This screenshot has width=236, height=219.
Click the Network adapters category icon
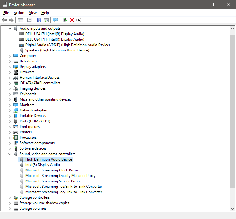pyautogui.click(x=16, y=110)
